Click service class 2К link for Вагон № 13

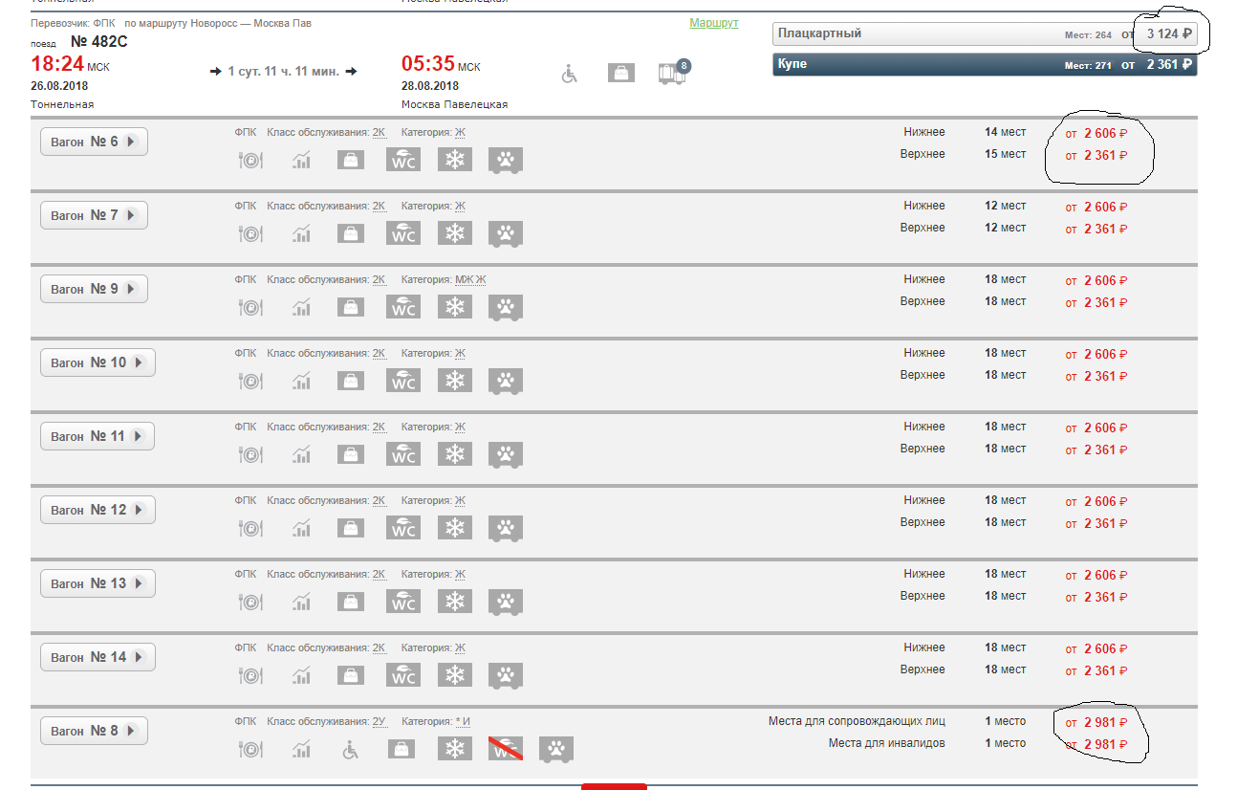click(x=379, y=575)
